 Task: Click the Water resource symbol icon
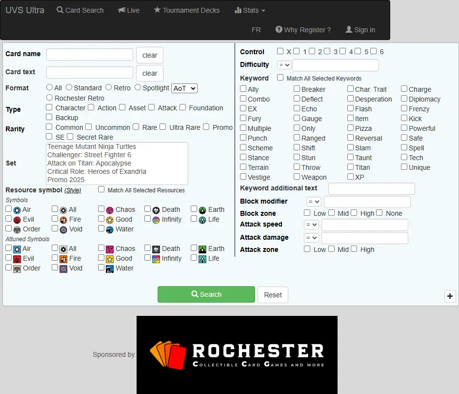110,229
